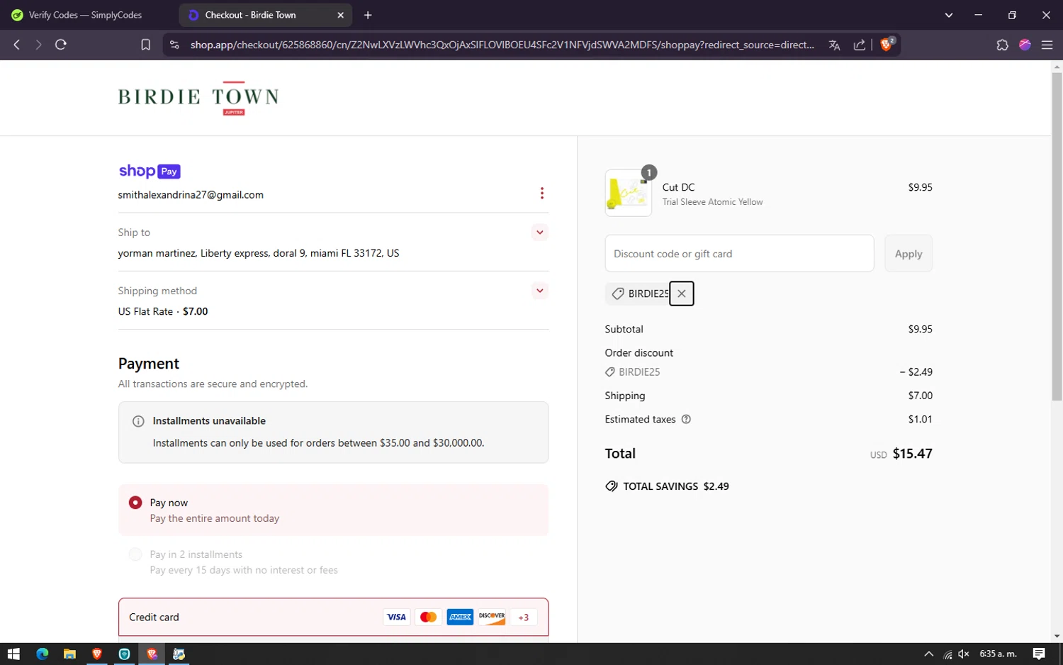1063x665 pixels.
Task: Bookmark this page
Action: [x=145, y=45]
